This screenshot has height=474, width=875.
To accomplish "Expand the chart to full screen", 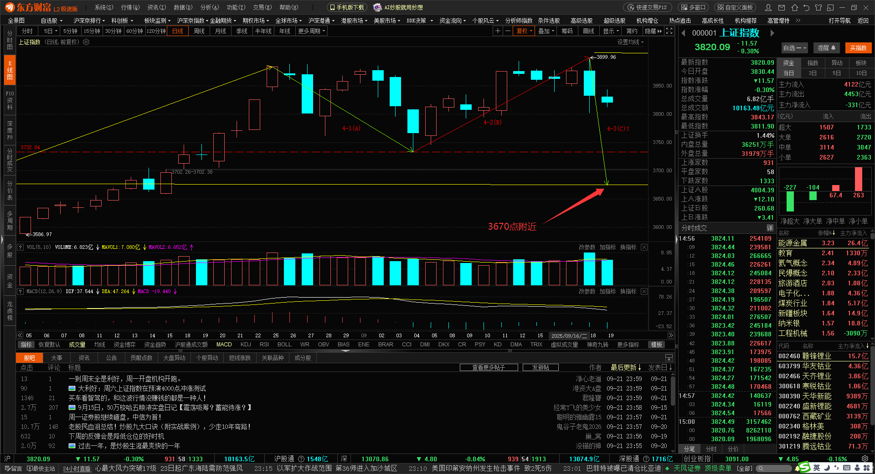I will pos(669,31).
